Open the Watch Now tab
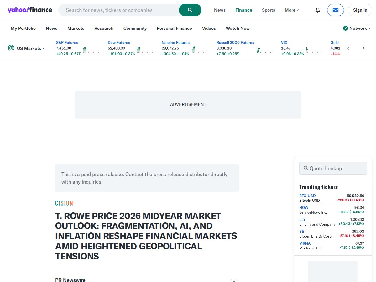The height and width of the screenshot is (282, 376). pos(238,28)
